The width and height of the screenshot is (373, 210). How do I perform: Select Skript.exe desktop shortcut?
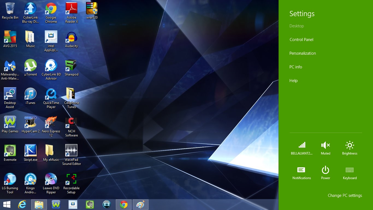click(x=31, y=153)
